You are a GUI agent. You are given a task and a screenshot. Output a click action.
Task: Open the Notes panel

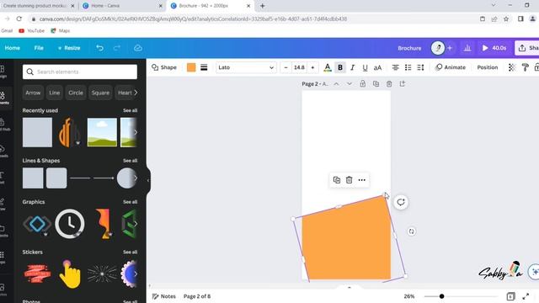164,296
